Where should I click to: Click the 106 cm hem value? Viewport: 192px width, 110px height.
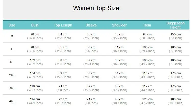pos(147,60)
